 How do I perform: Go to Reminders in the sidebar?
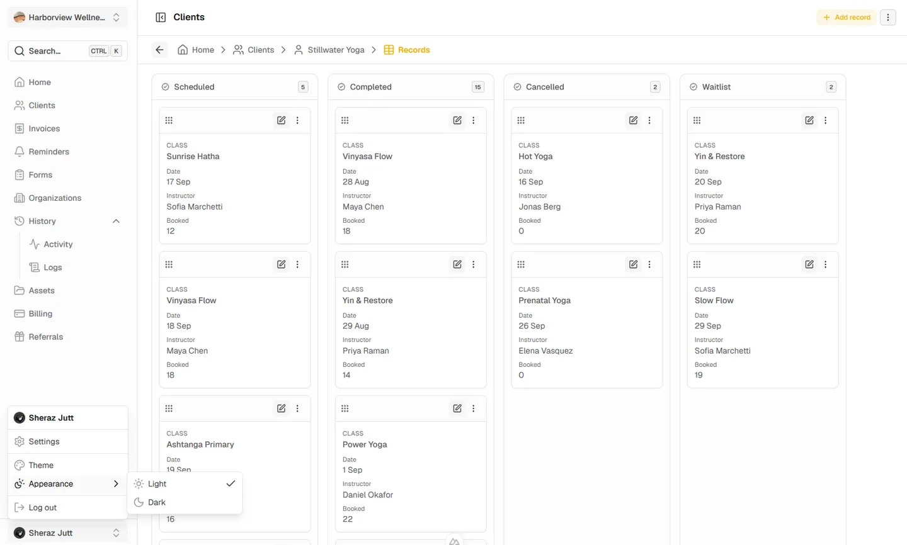(67, 152)
